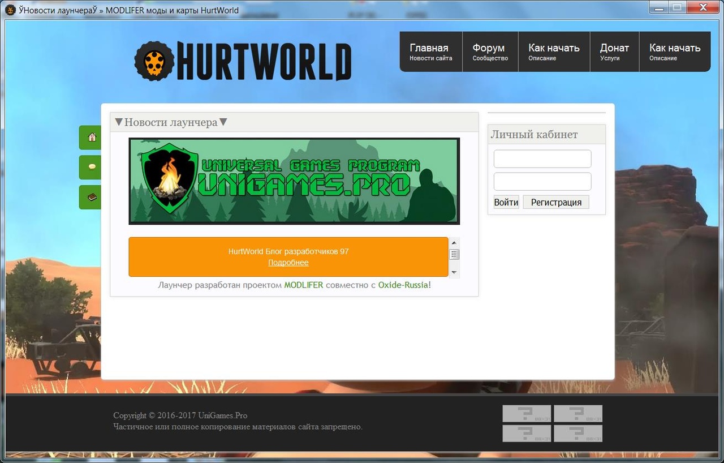Open the green home sidebar icon

[90, 138]
